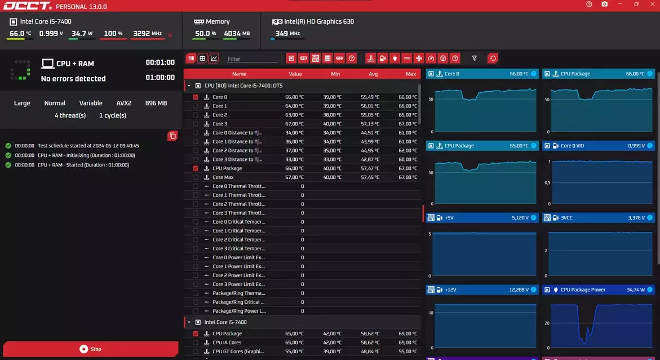Collapse the Intel Core i5-7400 sensor group

point(189,322)
